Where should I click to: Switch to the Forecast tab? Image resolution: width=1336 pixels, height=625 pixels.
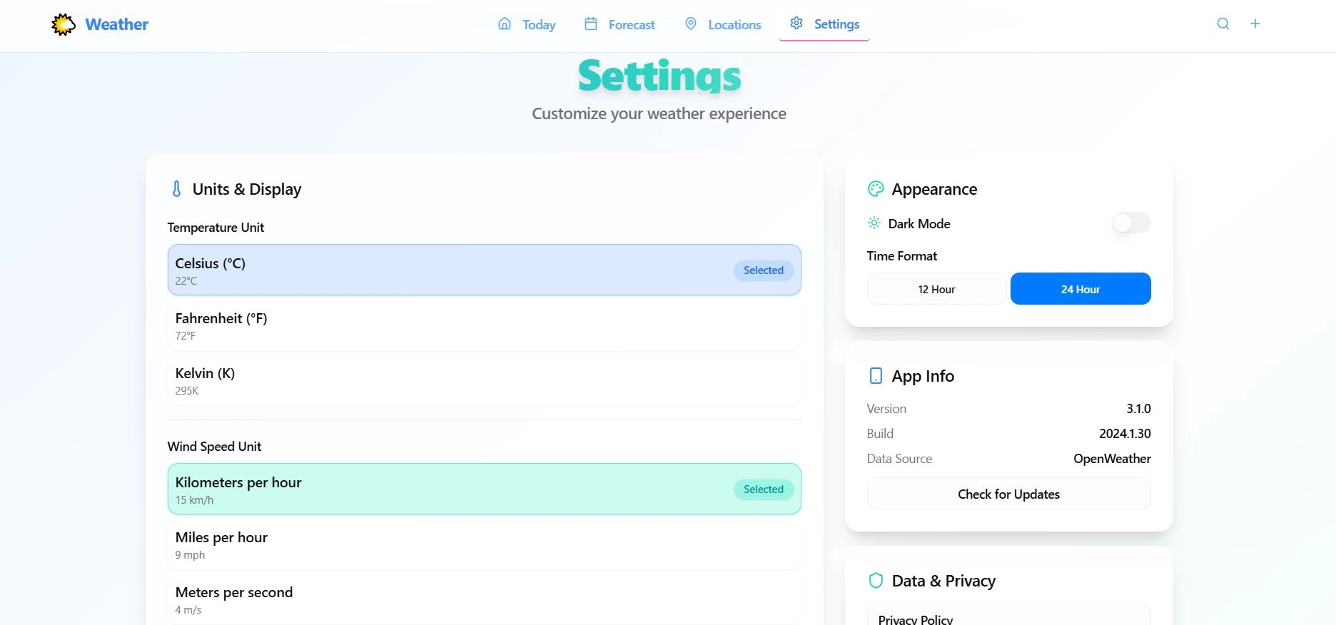coord(619,24)
